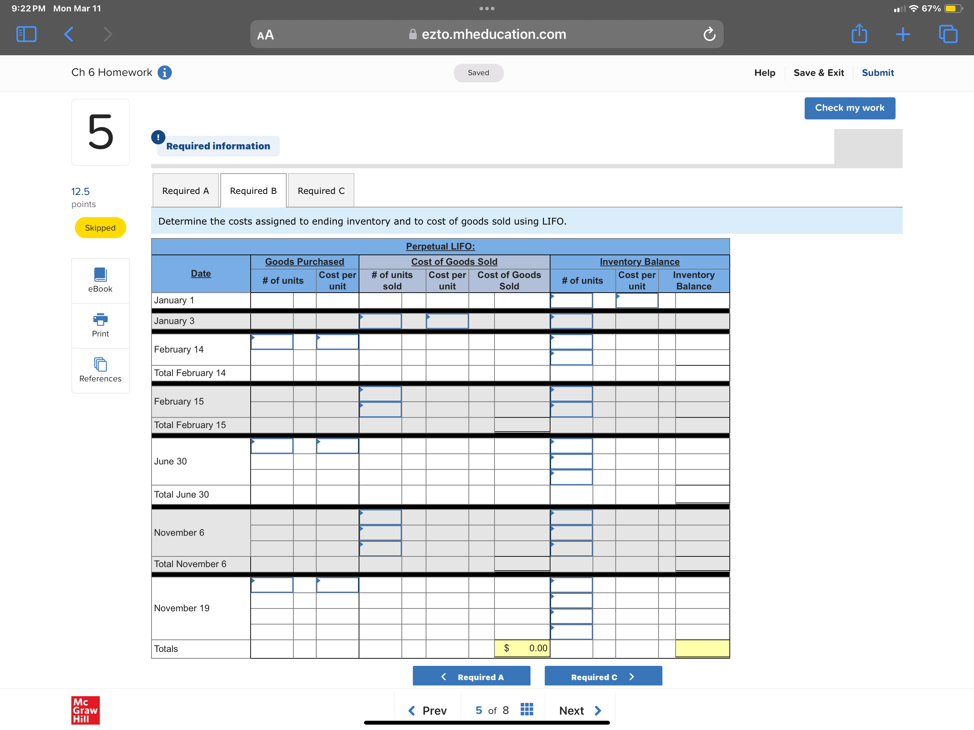Open January 1 inventory units dropdown

pos(571,301)
